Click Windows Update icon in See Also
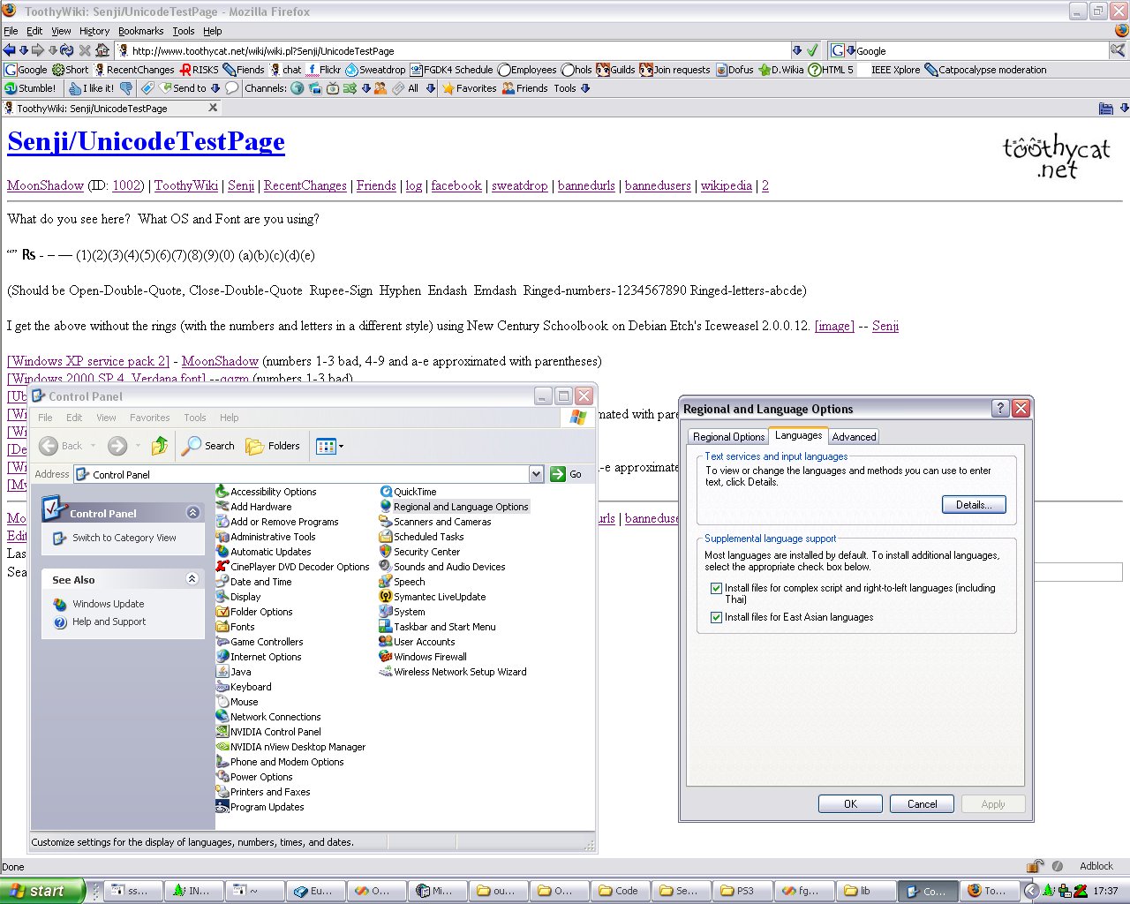This screenshot has width=1130, height=904. pyautogui.click(x=60, y=604)
